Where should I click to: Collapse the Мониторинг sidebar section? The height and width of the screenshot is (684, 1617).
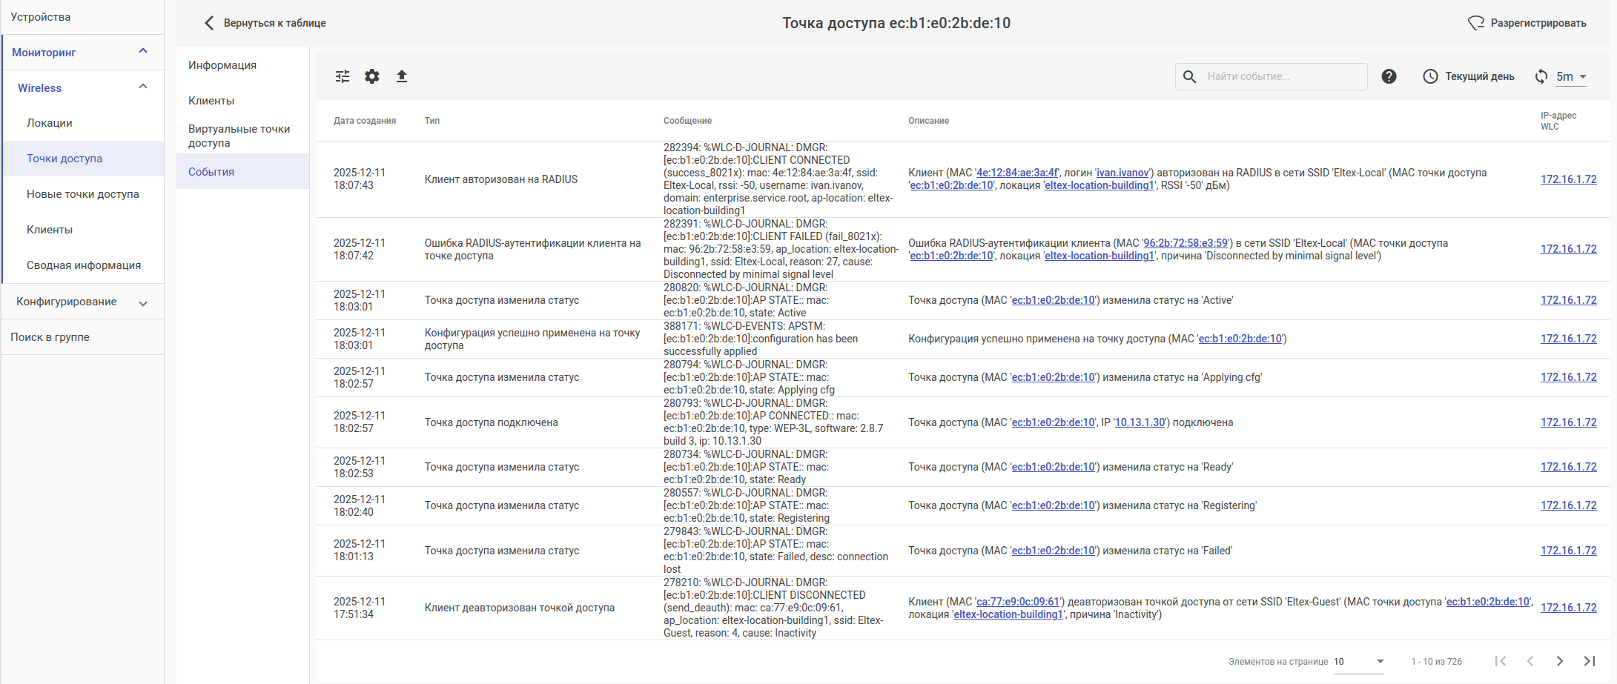143,51
